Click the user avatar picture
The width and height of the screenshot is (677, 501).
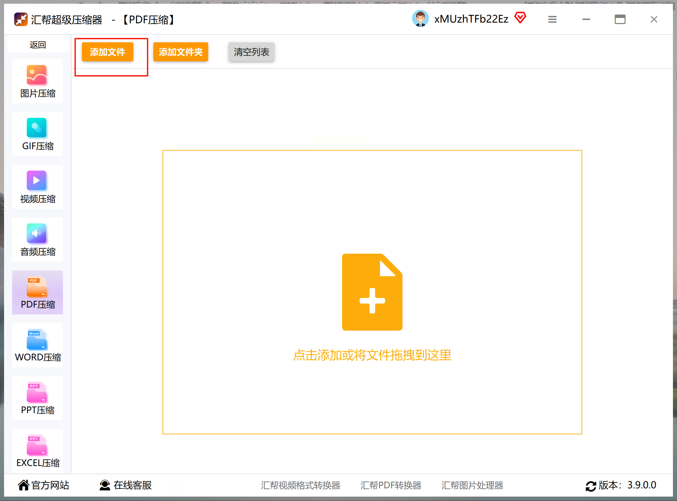coord(420,19)
